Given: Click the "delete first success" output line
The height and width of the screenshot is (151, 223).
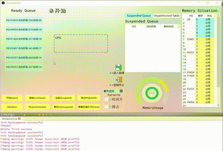Looking at the screenshot, I should coord(16,129).
